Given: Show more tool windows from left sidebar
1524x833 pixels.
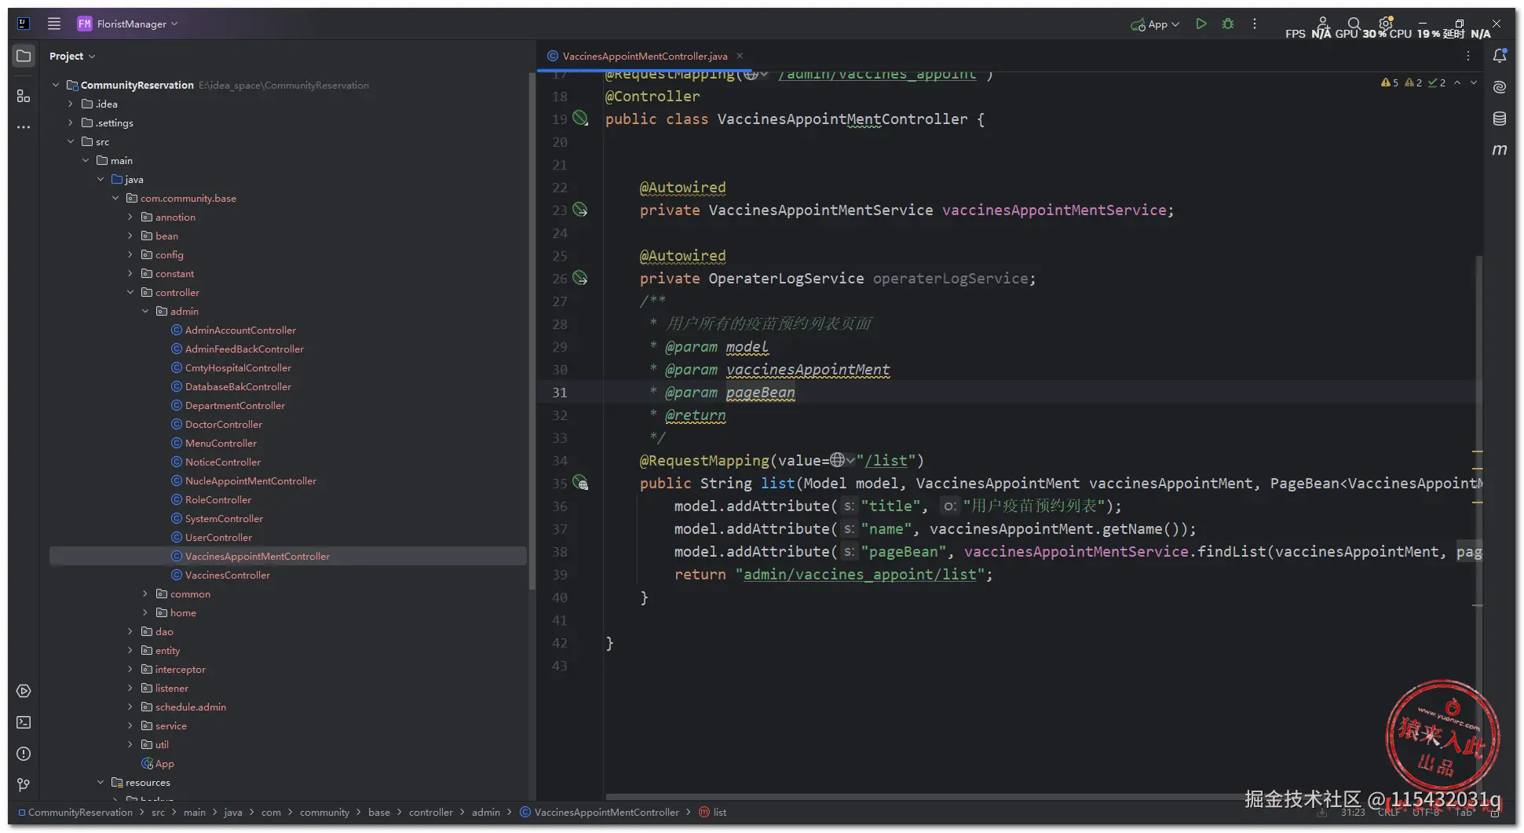Looking at the screenshot, I should click(x=24, y=127).
